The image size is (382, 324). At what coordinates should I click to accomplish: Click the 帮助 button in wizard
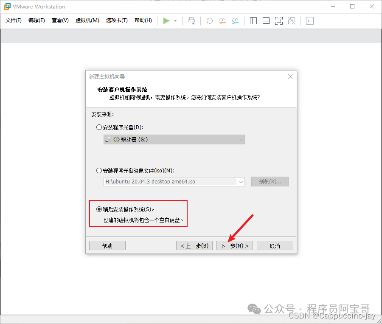click(107, 246)
